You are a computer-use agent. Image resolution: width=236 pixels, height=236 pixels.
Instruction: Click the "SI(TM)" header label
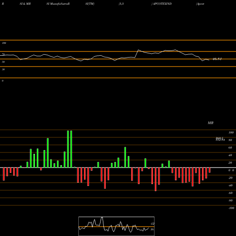pyautogui.click(x=90, y=4)
